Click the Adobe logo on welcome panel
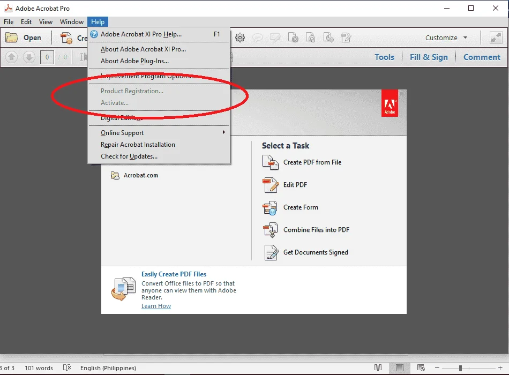509x375 pixels. click(390, 103)
